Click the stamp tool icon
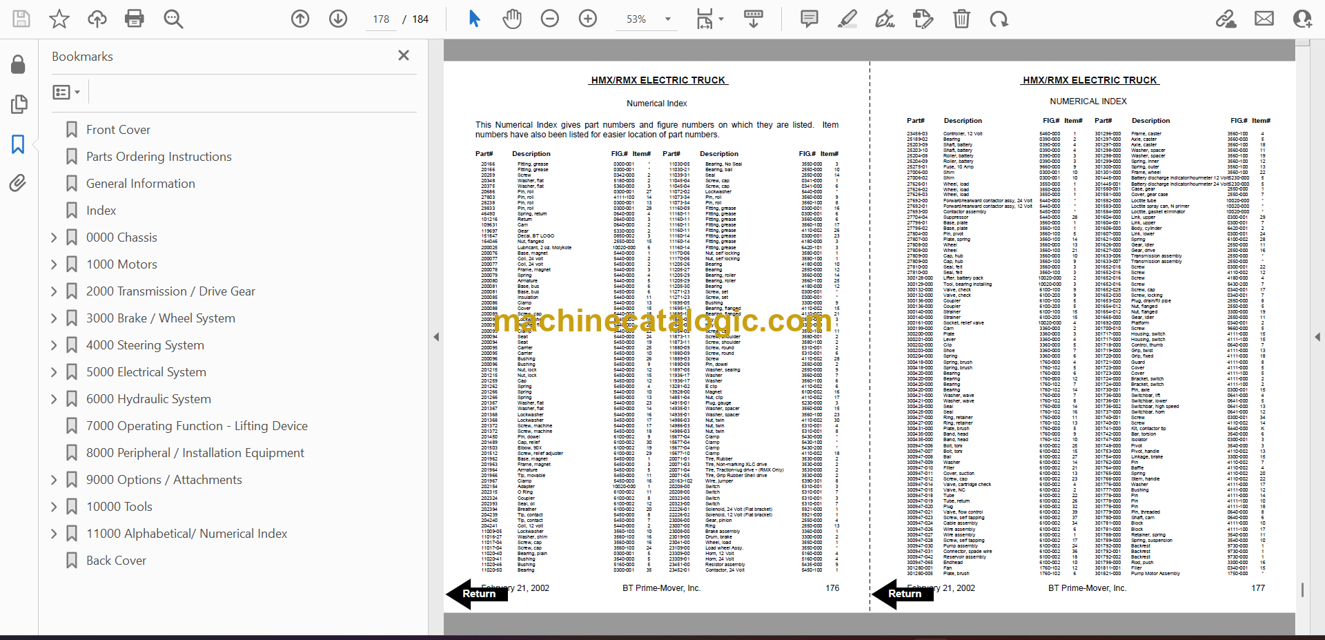1325x640 pixels. [923, 19]
